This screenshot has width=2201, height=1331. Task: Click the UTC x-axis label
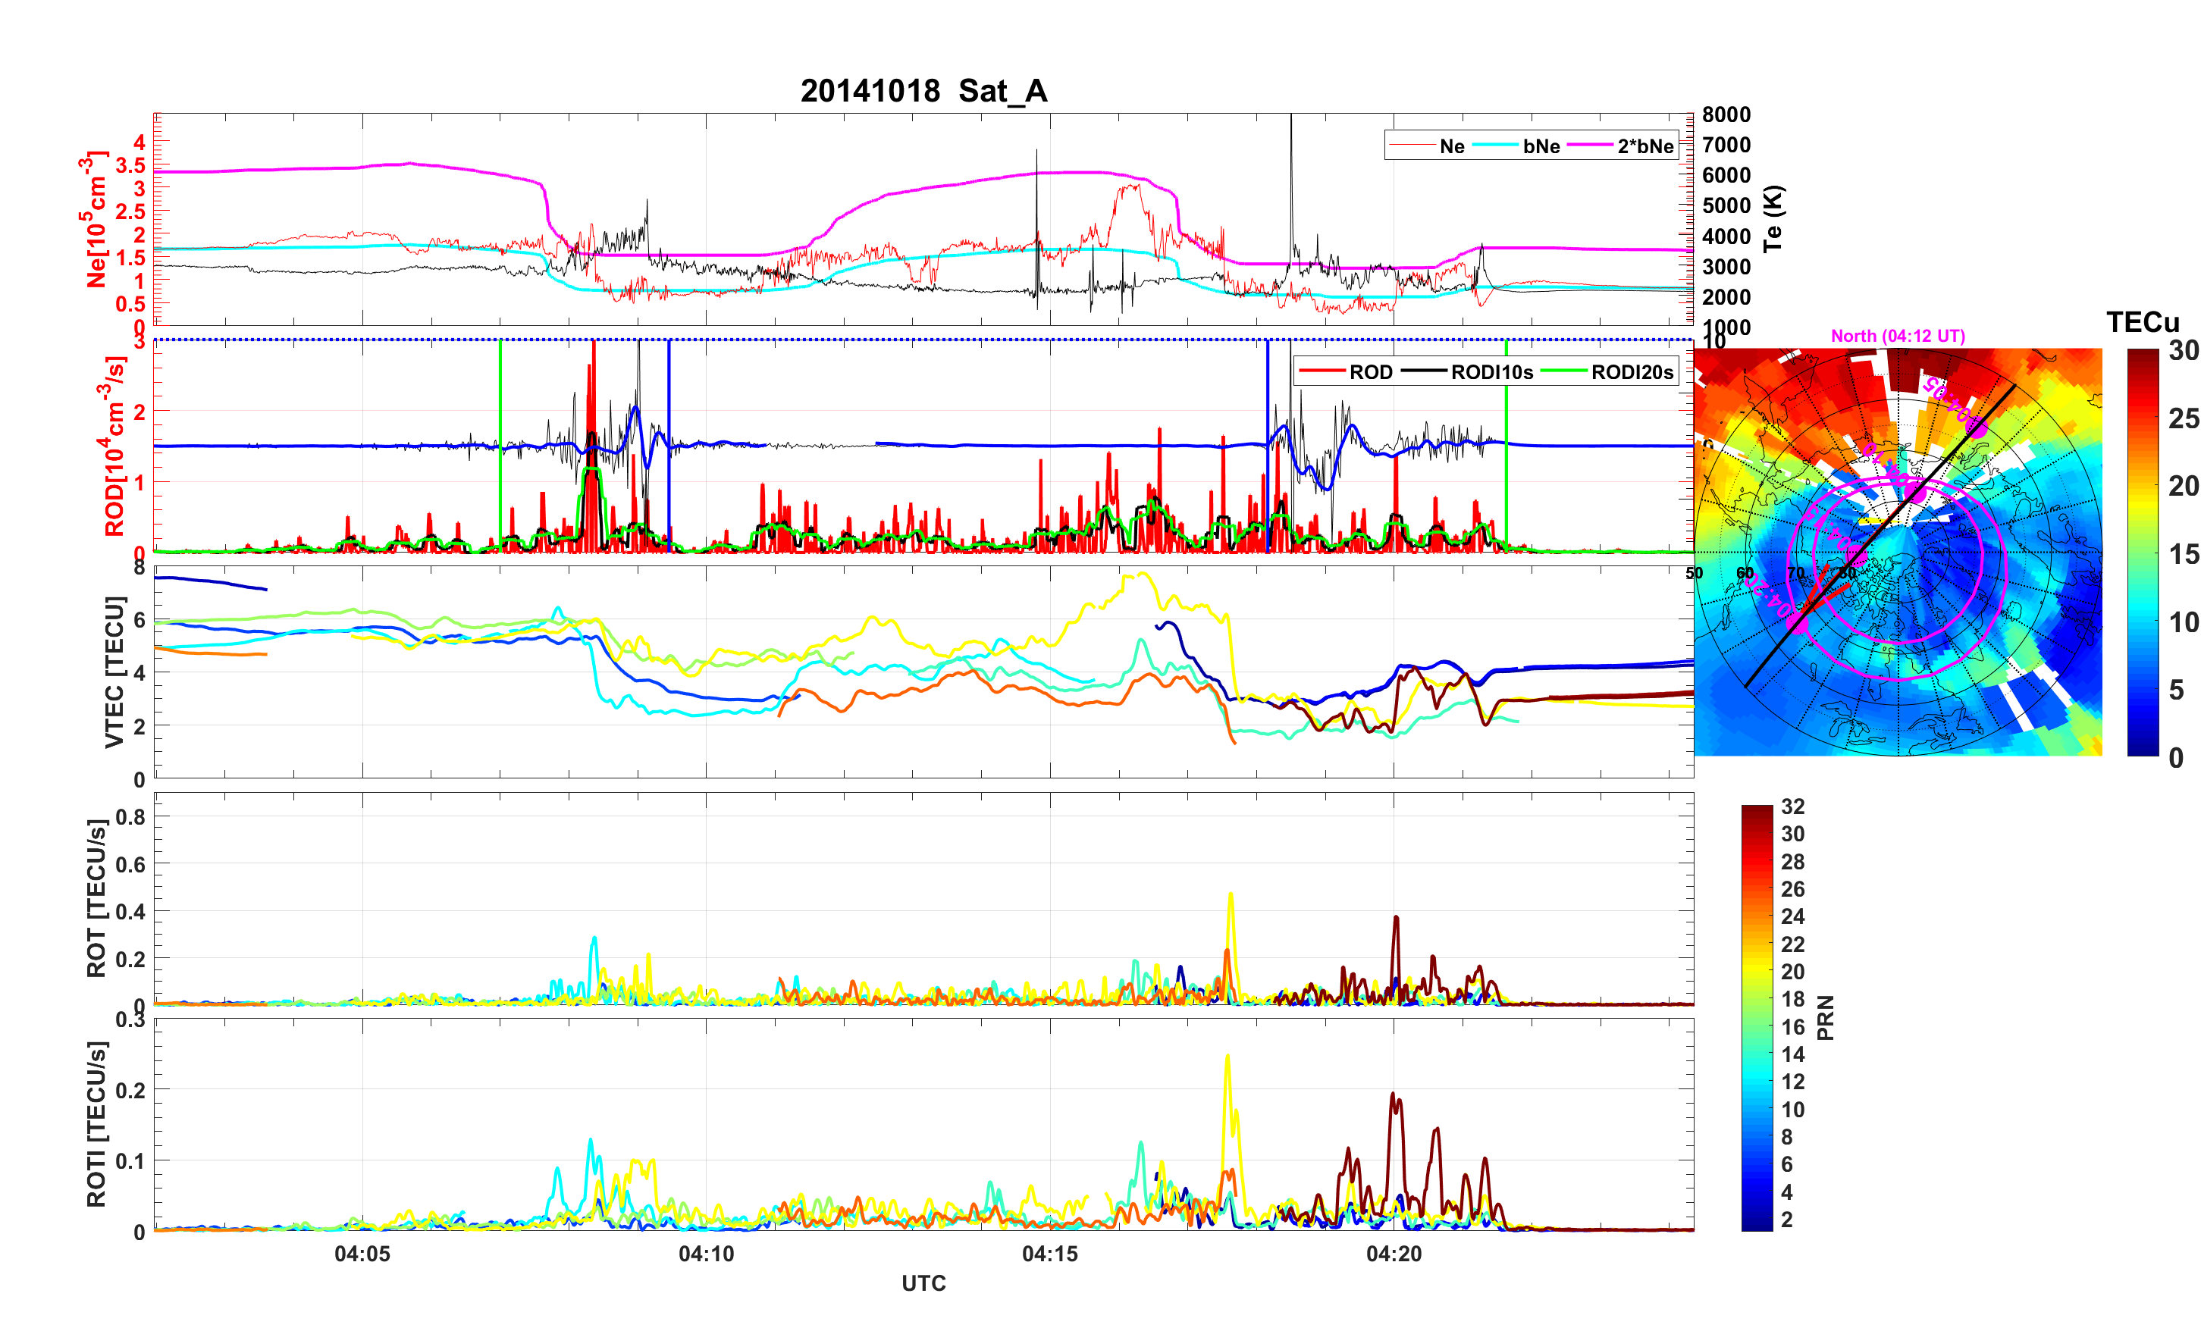[923, 1284]
